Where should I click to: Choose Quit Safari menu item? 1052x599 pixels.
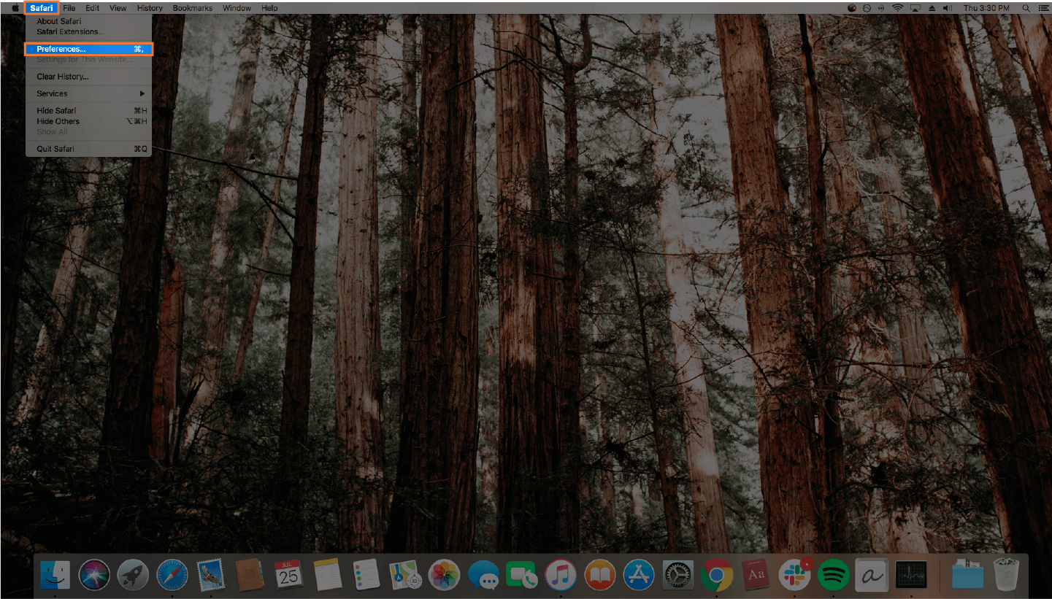coord(88,149)
